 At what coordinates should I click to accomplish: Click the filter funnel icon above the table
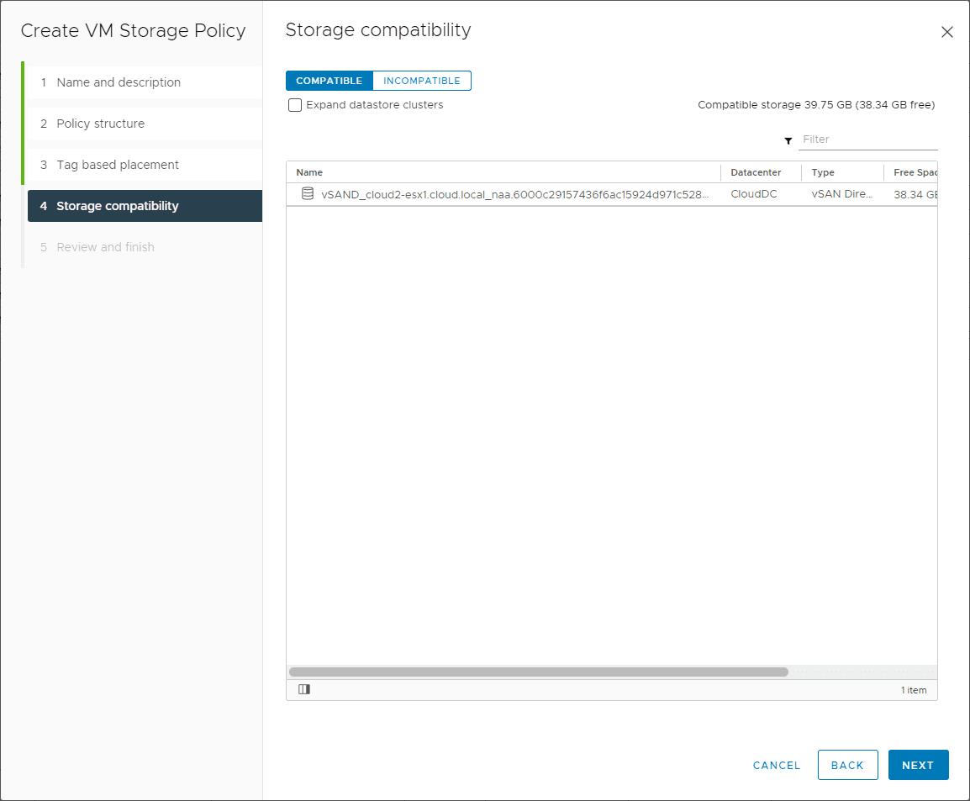788,140
